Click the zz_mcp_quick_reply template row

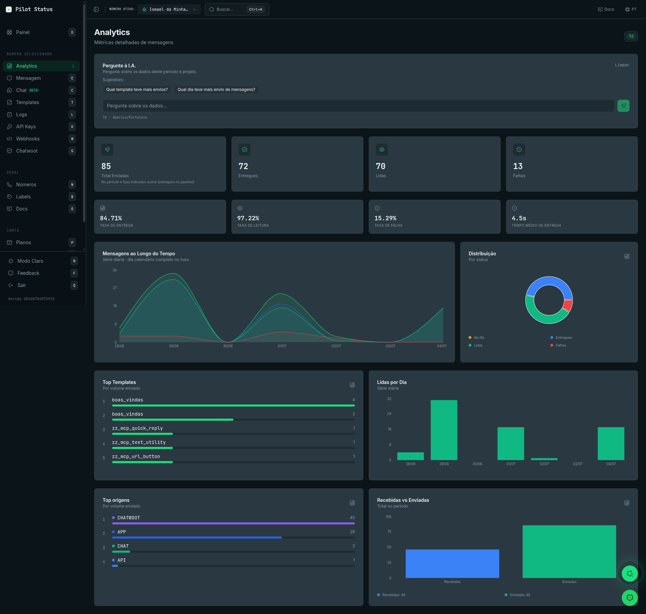point(229,431)
